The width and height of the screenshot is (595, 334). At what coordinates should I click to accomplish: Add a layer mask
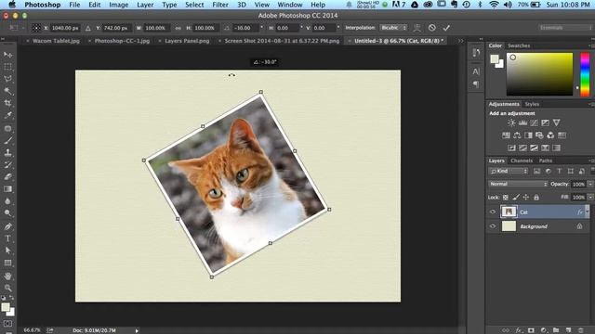[531, 330]
